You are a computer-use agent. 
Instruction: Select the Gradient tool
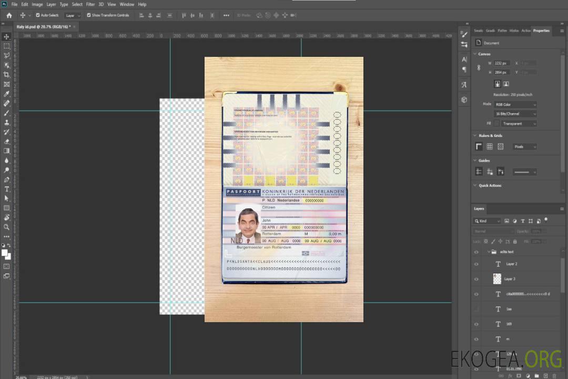[6, 151]
